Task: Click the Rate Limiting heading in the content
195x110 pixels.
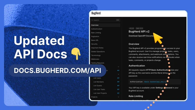Action: 136,96
